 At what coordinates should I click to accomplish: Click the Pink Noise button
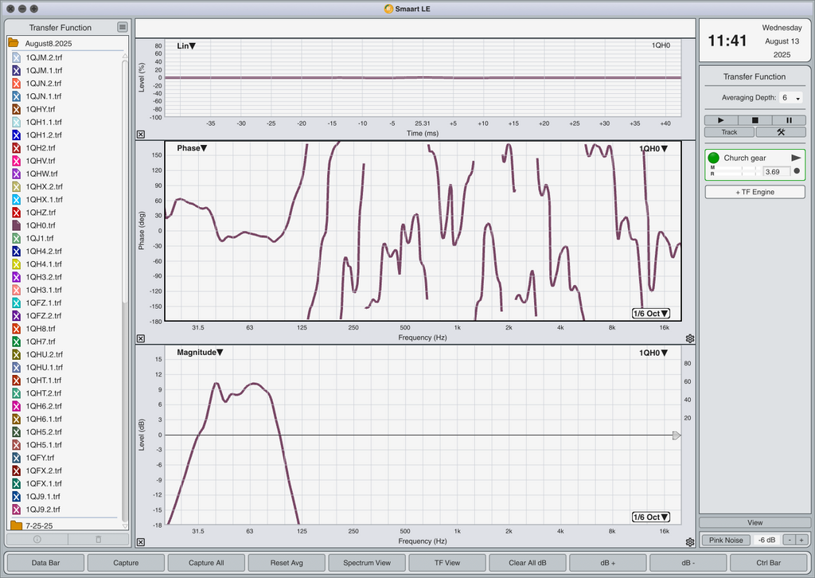[x=726, y=540]
